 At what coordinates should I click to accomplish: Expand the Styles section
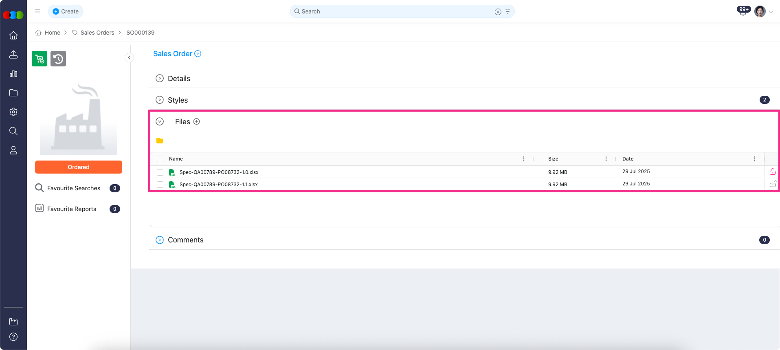point(160,100)
